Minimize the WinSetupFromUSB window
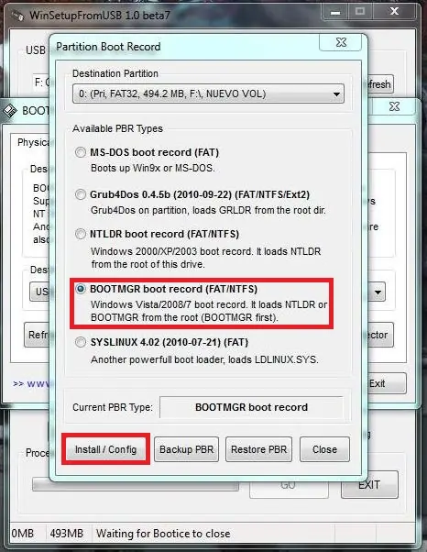The height and width of the screenshot is (552, 427). point(335,12)
